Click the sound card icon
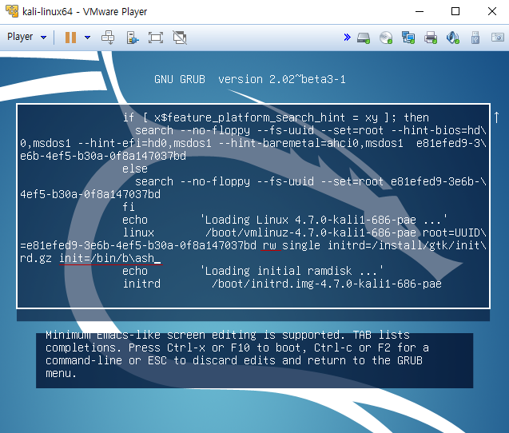Viewport: 509px width, 433px height. [x=453, y=38]
